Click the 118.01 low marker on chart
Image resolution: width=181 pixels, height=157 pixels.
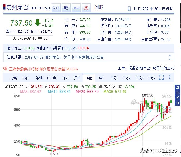point(54,154)
